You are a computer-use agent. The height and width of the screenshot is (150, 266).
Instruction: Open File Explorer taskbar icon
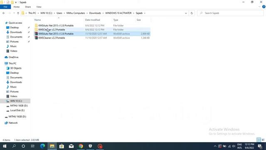(x=52, y=146)
